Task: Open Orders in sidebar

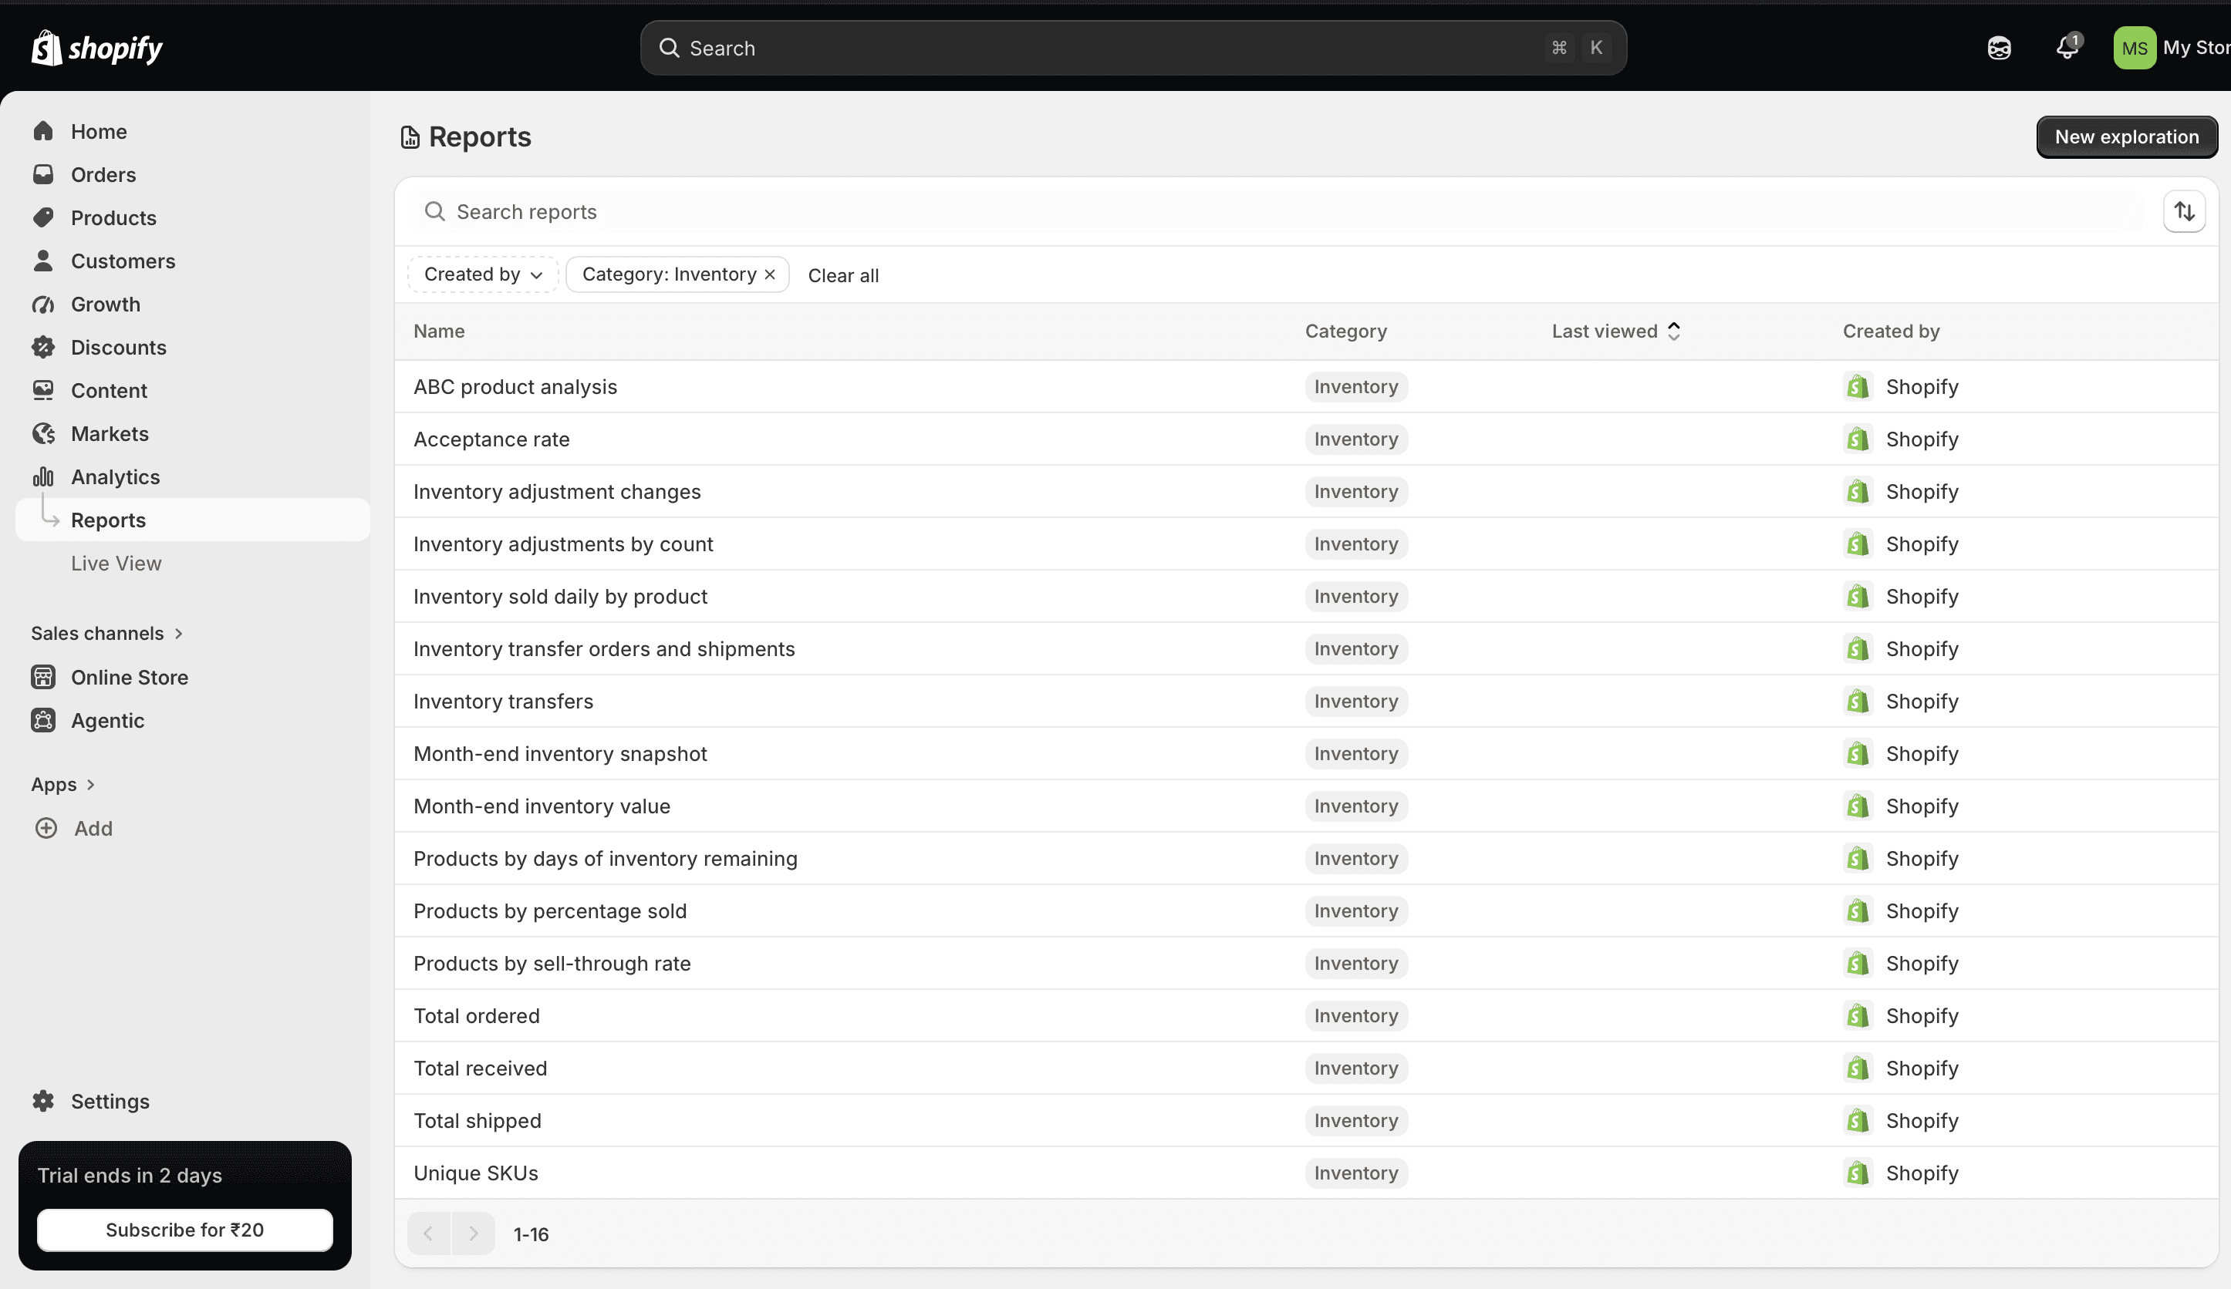Action: click(103, 174)
